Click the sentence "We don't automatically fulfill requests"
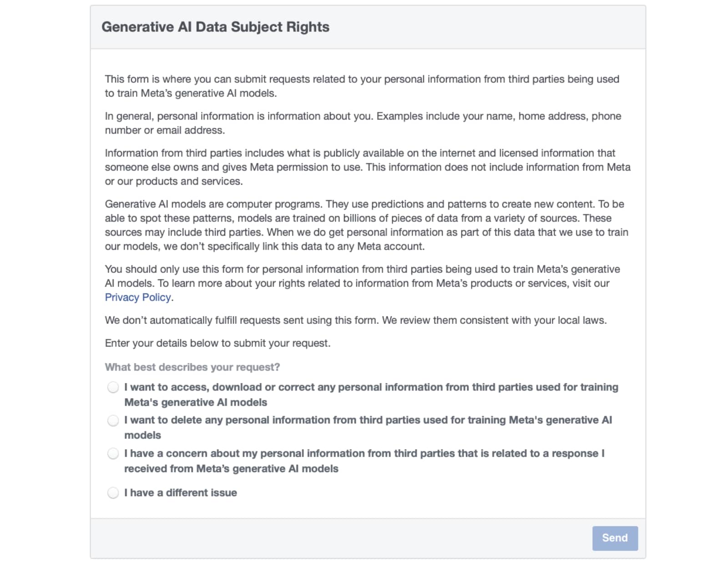 coord(355,320)
